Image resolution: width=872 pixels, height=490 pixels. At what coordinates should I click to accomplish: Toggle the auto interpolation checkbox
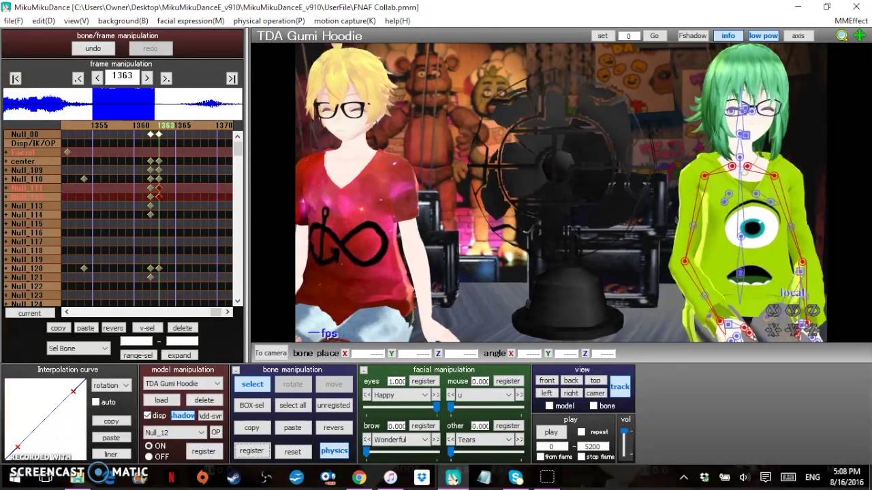pos(96,402)
